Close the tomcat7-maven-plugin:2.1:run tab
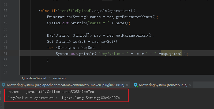This screenshot has height=109, width=214. tap(127, 85)
